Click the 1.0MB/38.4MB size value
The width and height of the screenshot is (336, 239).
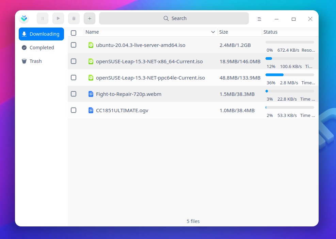coord(237,110)
